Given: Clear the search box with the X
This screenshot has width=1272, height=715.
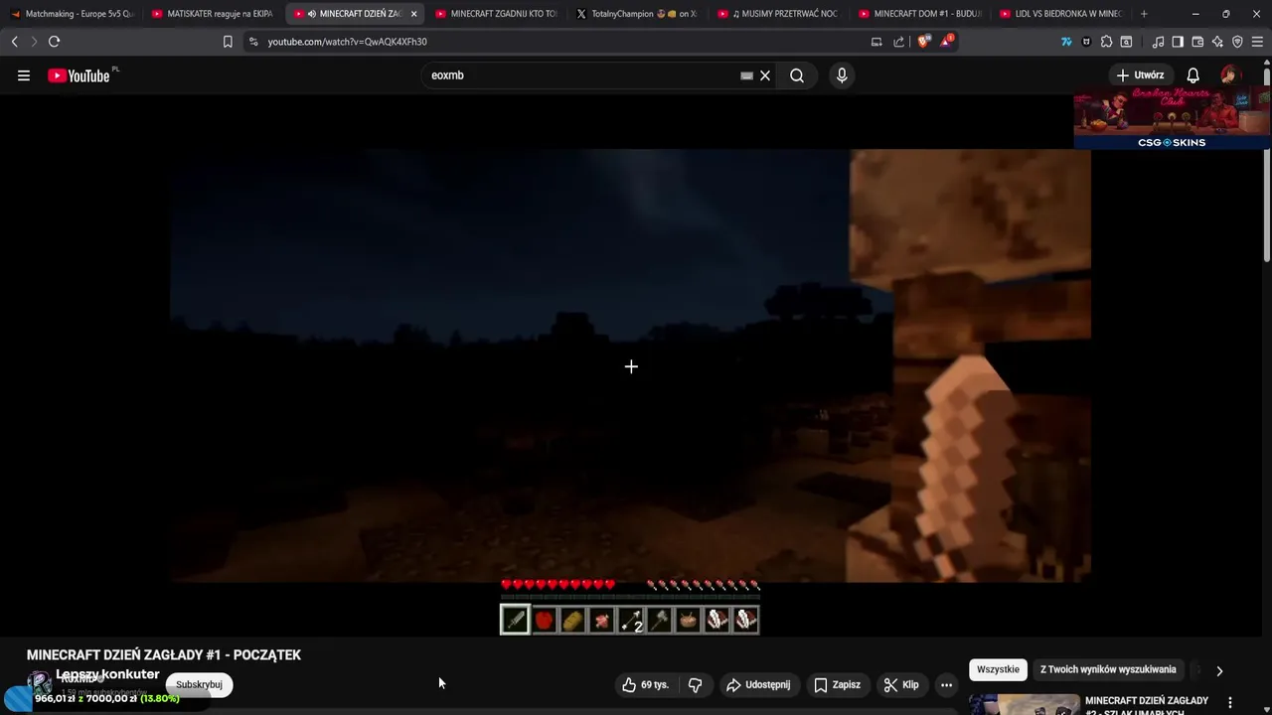Looking at the screenshot, I should tap(765, 75).
